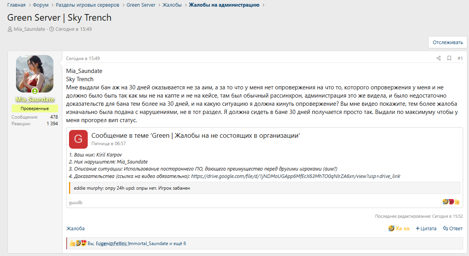The height and width of the screenshot is (256, 469).
Task: Select the Сообщения count 478
Action: [54, 117]
